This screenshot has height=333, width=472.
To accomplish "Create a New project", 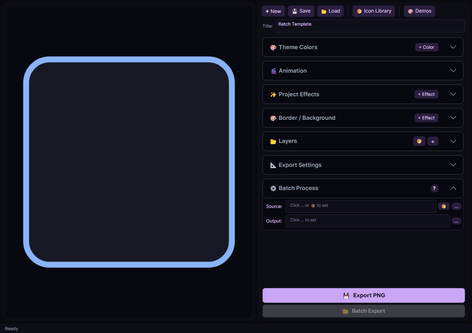I will 273,11.
